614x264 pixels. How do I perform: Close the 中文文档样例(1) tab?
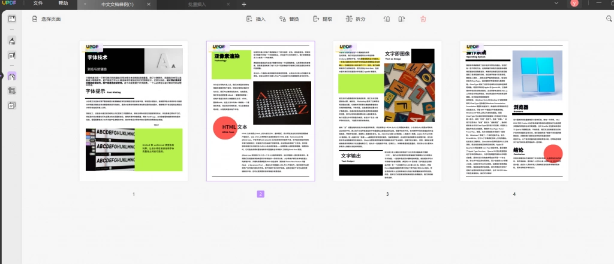pyautogui.click(x=149, y=4)
